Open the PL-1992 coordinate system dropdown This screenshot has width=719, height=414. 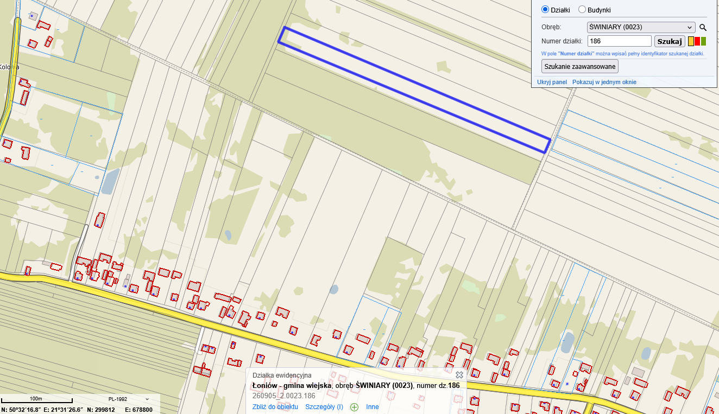click(128, 399)
